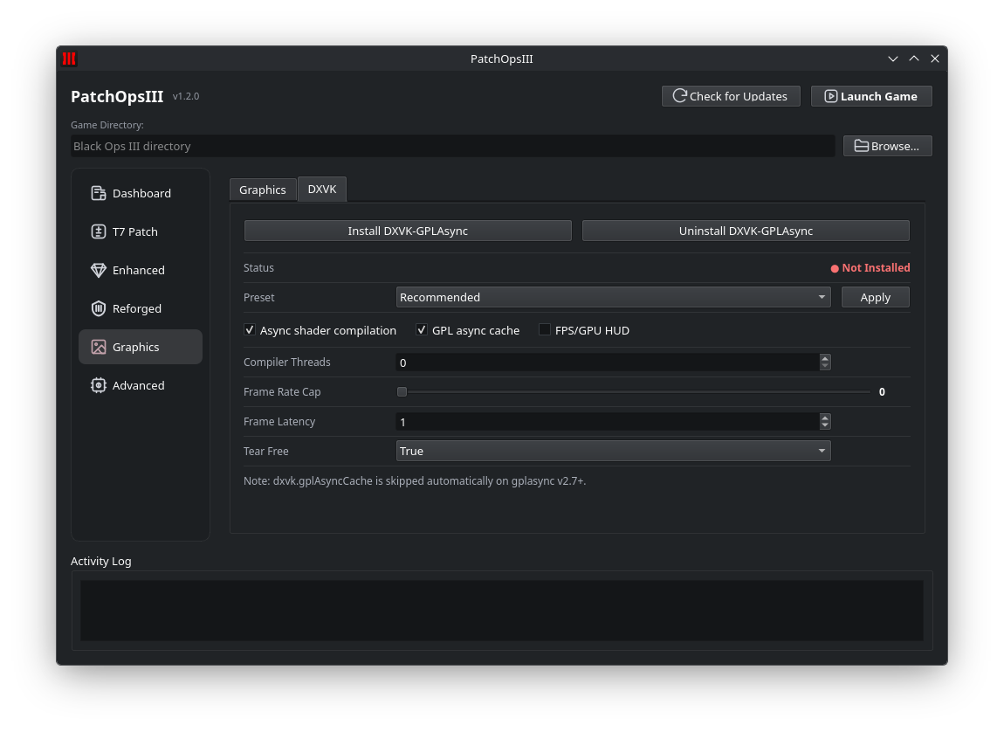Maximize the PatchOpsIII window
Viewport: 1004px width, 732px height.
point(914,59)
